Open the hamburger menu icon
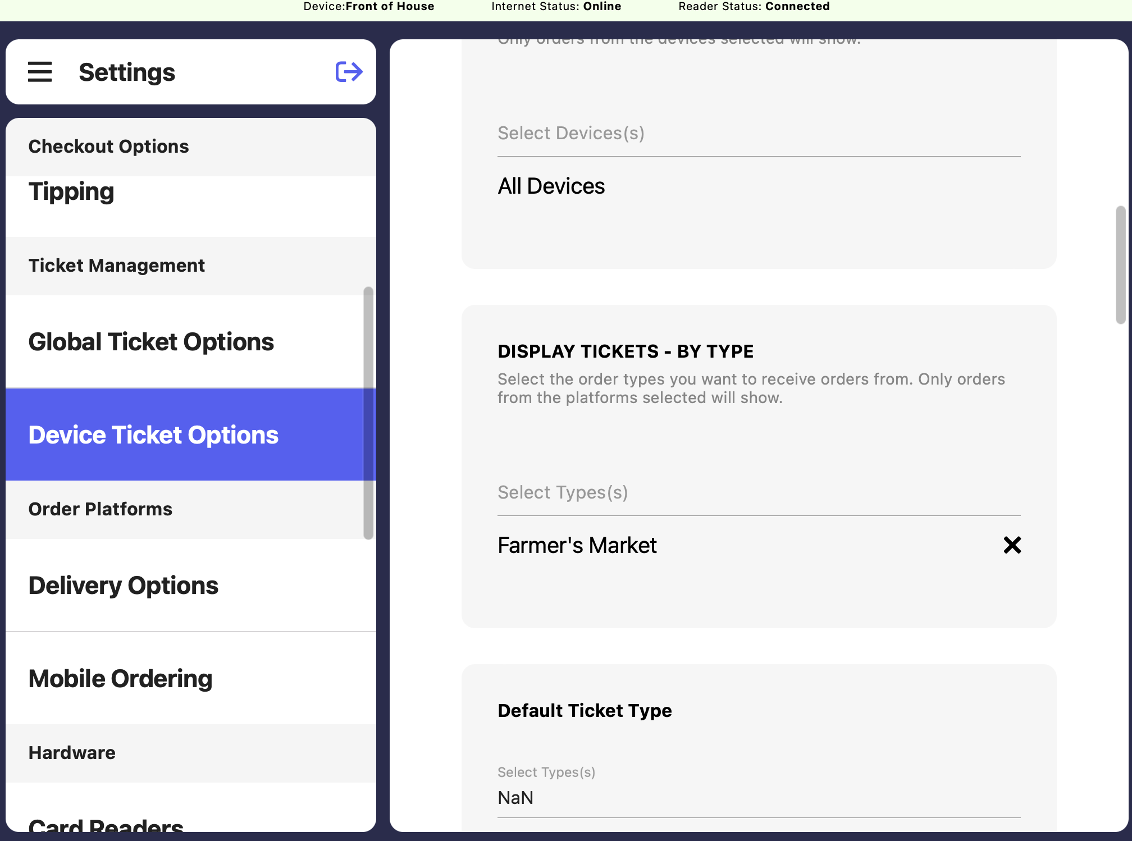The image size is (1132, 841). pos(40,72)
